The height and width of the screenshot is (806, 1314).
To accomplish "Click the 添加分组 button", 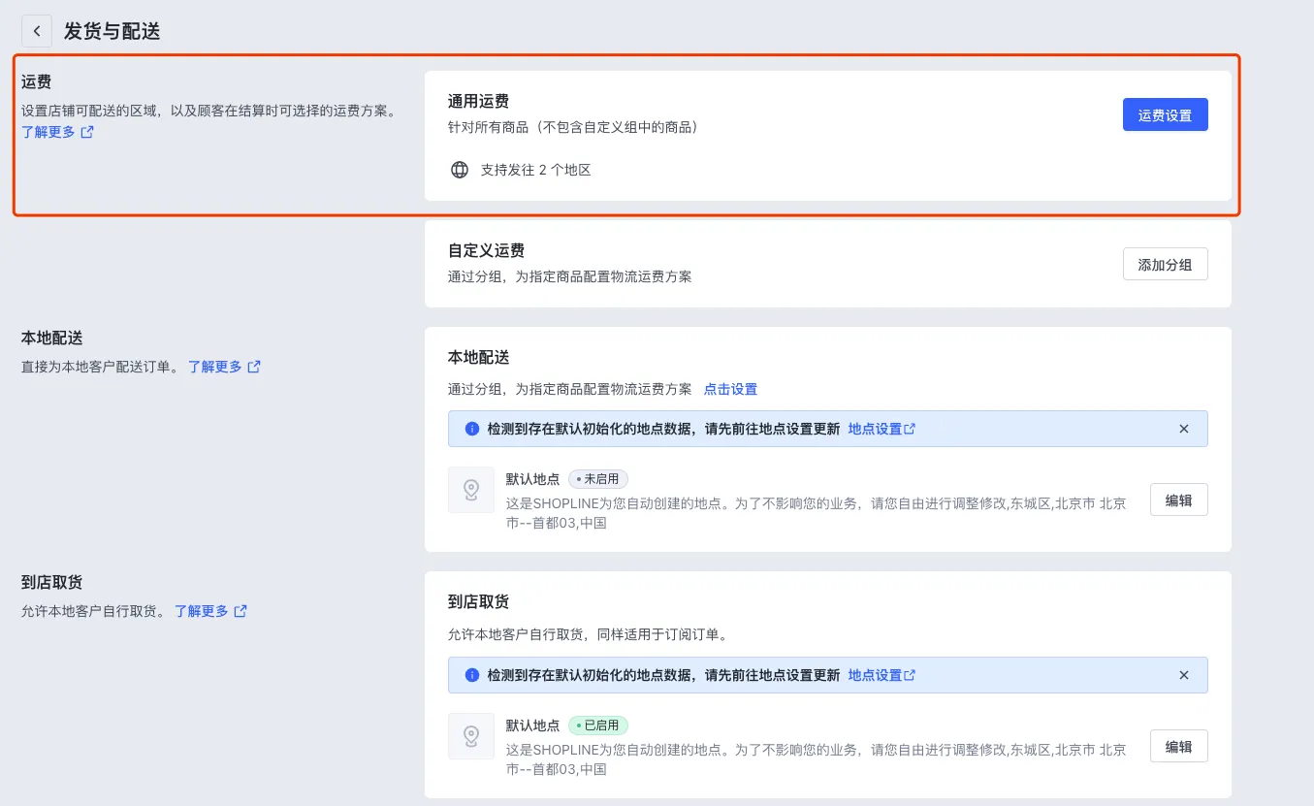I will [x=1165, y=264].
